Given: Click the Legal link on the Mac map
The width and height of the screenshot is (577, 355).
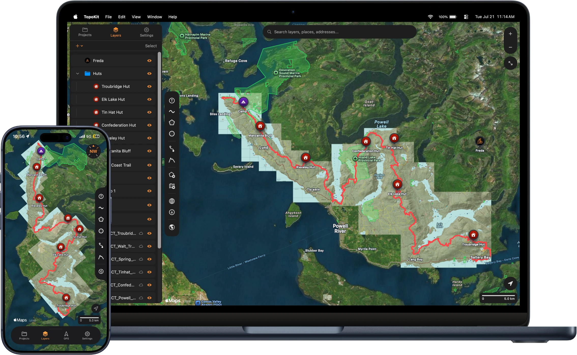Looking at the screenshot, I should (x=187, y=301).
